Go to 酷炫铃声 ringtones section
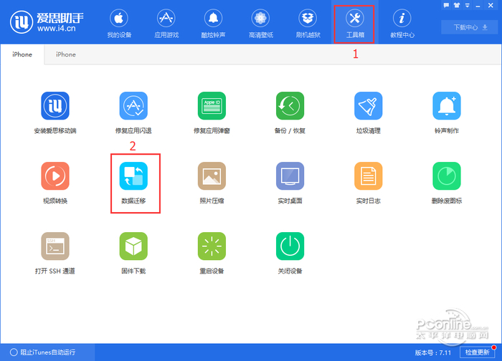The height and width of the screenshot is (361, 502). [213, 24]
